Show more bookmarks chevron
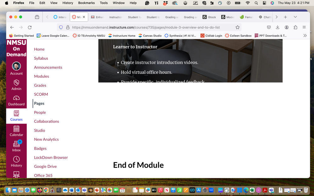The height and width of the screenshot is (196, 314). click(x=305, y=35)
